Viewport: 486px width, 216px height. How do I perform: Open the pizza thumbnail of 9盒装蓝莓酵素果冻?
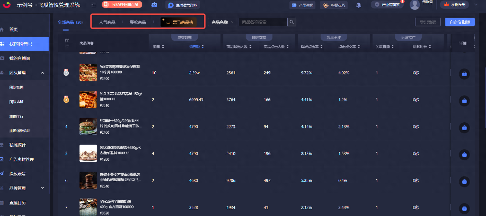click(88, 73)
